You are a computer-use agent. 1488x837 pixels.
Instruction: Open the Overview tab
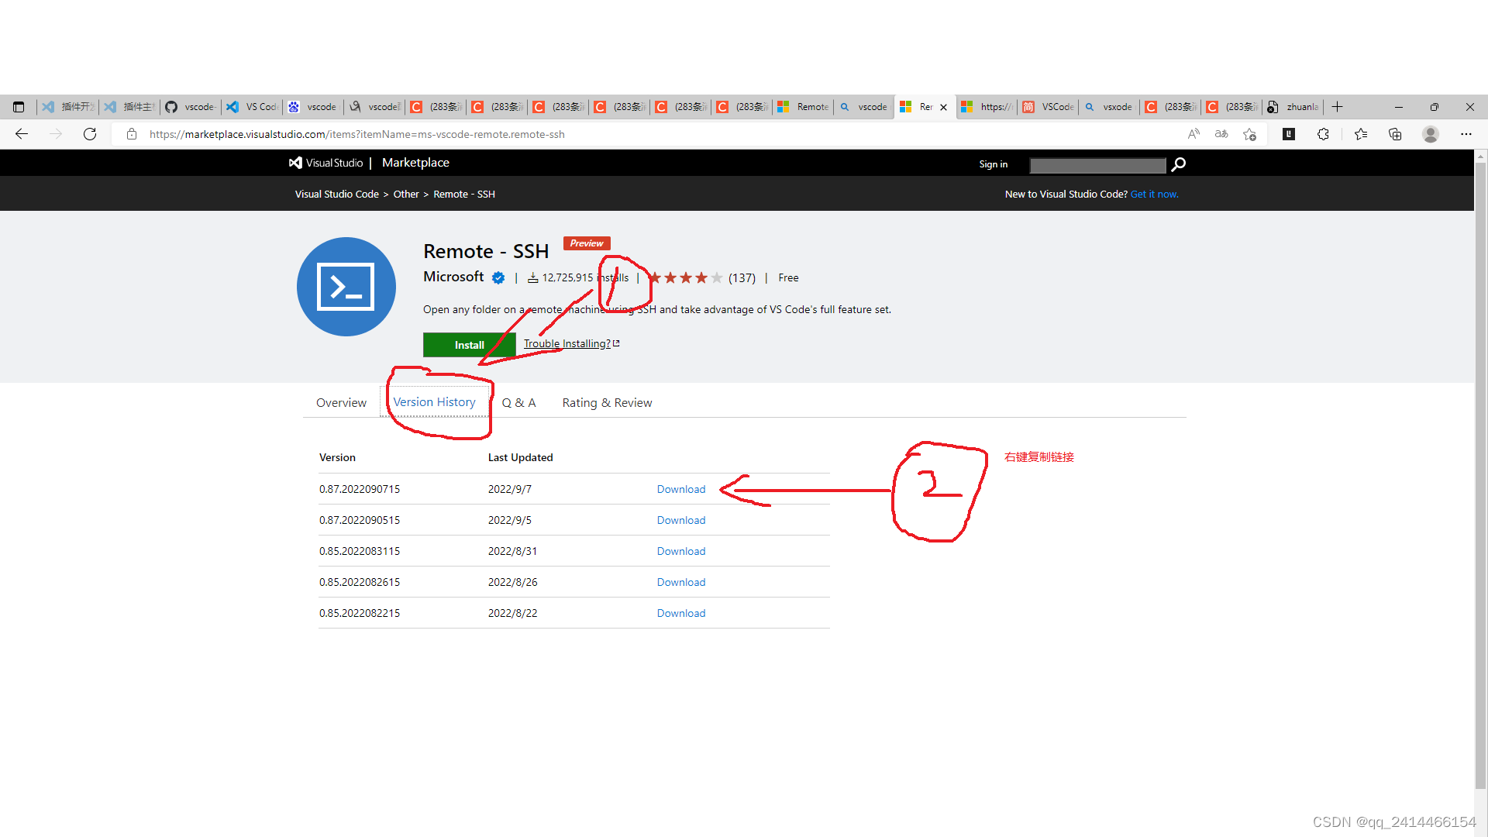[341, 403]
